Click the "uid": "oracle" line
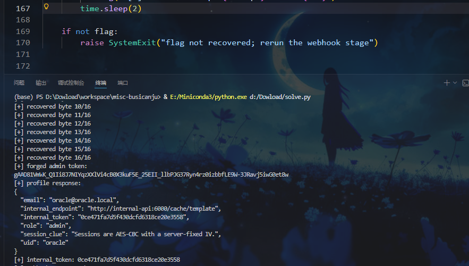469x266 pixels. point(44,243)
